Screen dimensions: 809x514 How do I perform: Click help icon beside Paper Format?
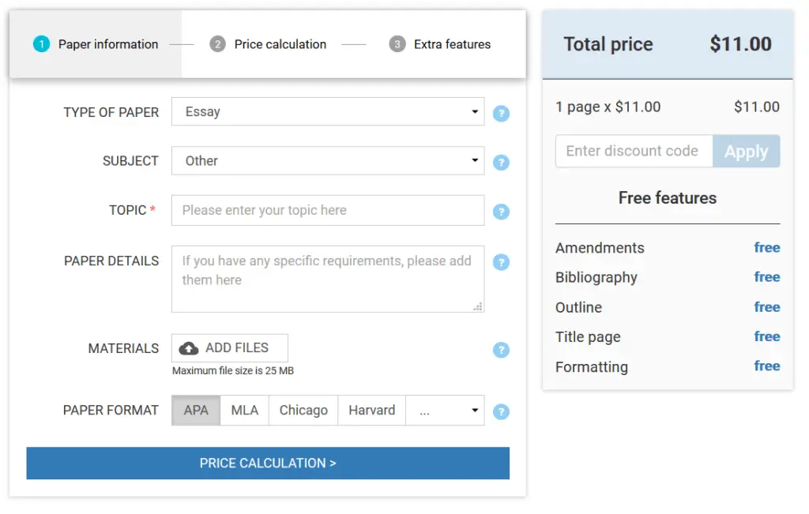point(501,411)
